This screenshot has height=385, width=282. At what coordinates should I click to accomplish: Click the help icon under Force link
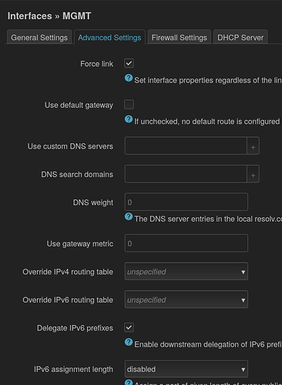(x=129, y=78)
